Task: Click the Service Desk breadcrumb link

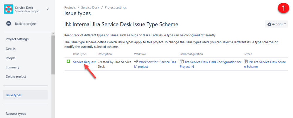Action: pos(90,8)
